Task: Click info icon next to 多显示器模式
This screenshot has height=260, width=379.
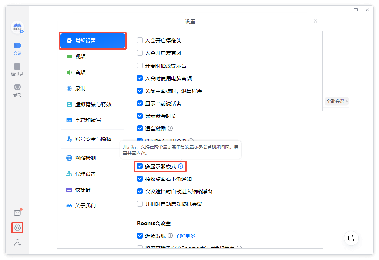Action: click(x=181, y=166)
